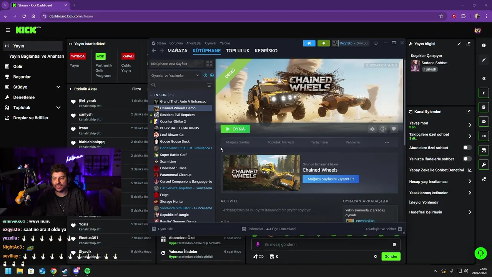Switch to the TOPLULUK tab in Steam
This screenshot has width=492, height=277.
pyautogui.click(x=238, y=51)
